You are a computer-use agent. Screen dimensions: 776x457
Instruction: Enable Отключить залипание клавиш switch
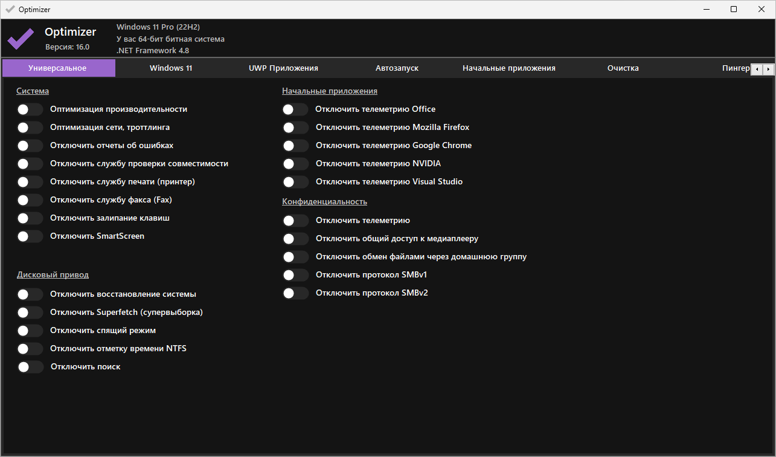pyautogui.click(x=30, y=218)
